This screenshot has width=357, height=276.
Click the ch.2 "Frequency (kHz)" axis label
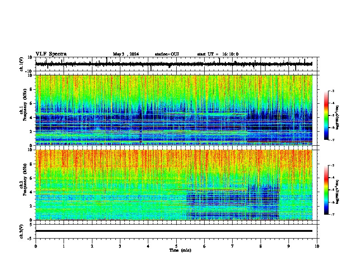point(25,179)
